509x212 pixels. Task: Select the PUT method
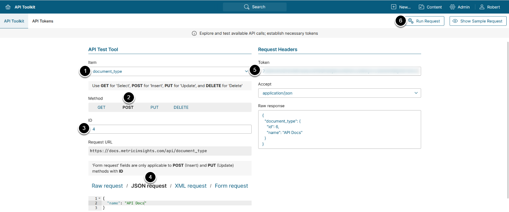tap(155, 107)
